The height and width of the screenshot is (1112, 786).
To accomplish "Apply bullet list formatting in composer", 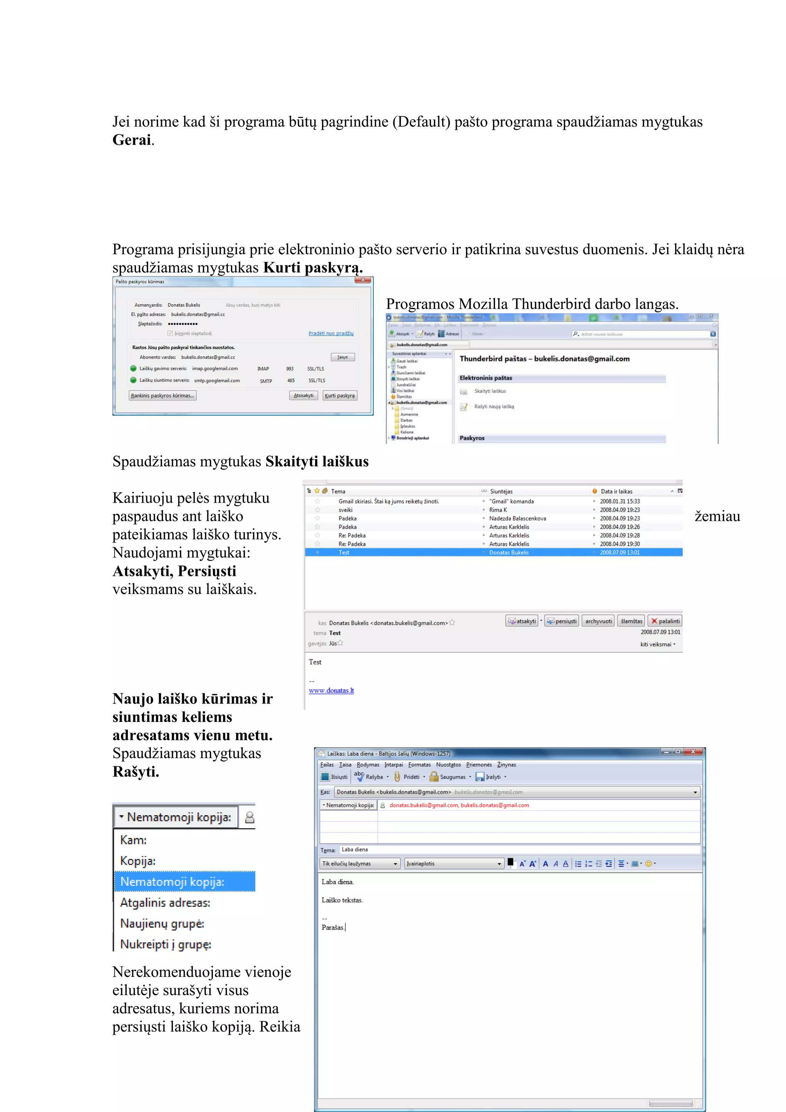I will tap(578, 864).
